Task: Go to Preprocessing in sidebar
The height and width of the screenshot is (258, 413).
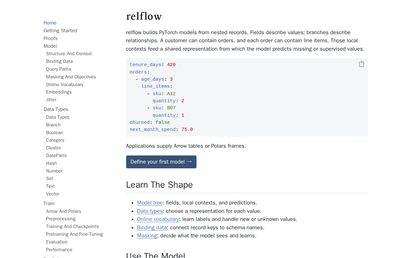Action: tap(61, 219)
